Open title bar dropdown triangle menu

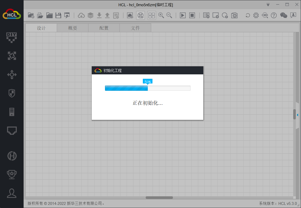268,5
